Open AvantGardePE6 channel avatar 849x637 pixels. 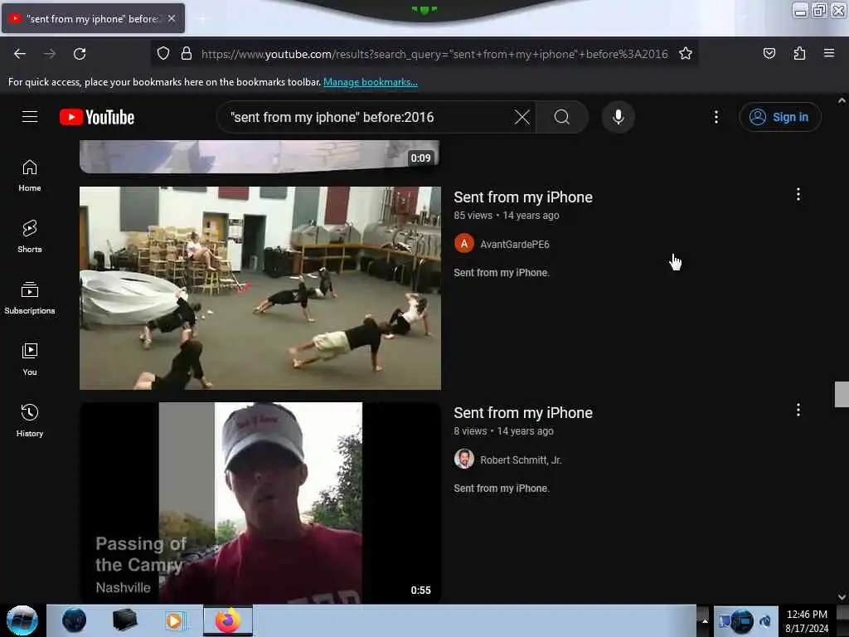click(464, 244)
